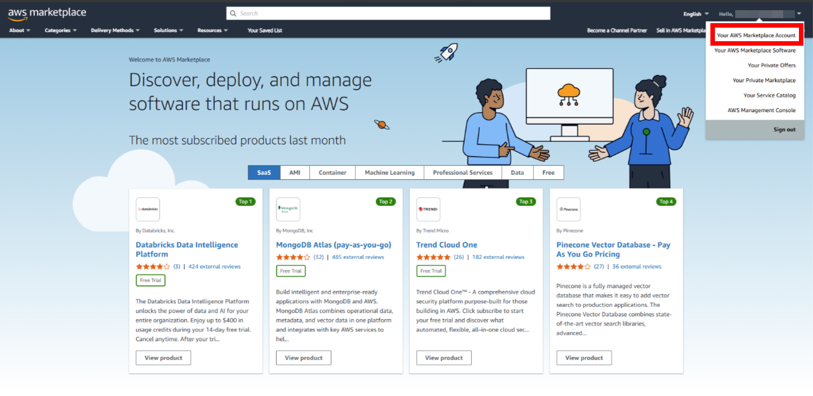Open the Solutions dropdown

tap(168, 30)
